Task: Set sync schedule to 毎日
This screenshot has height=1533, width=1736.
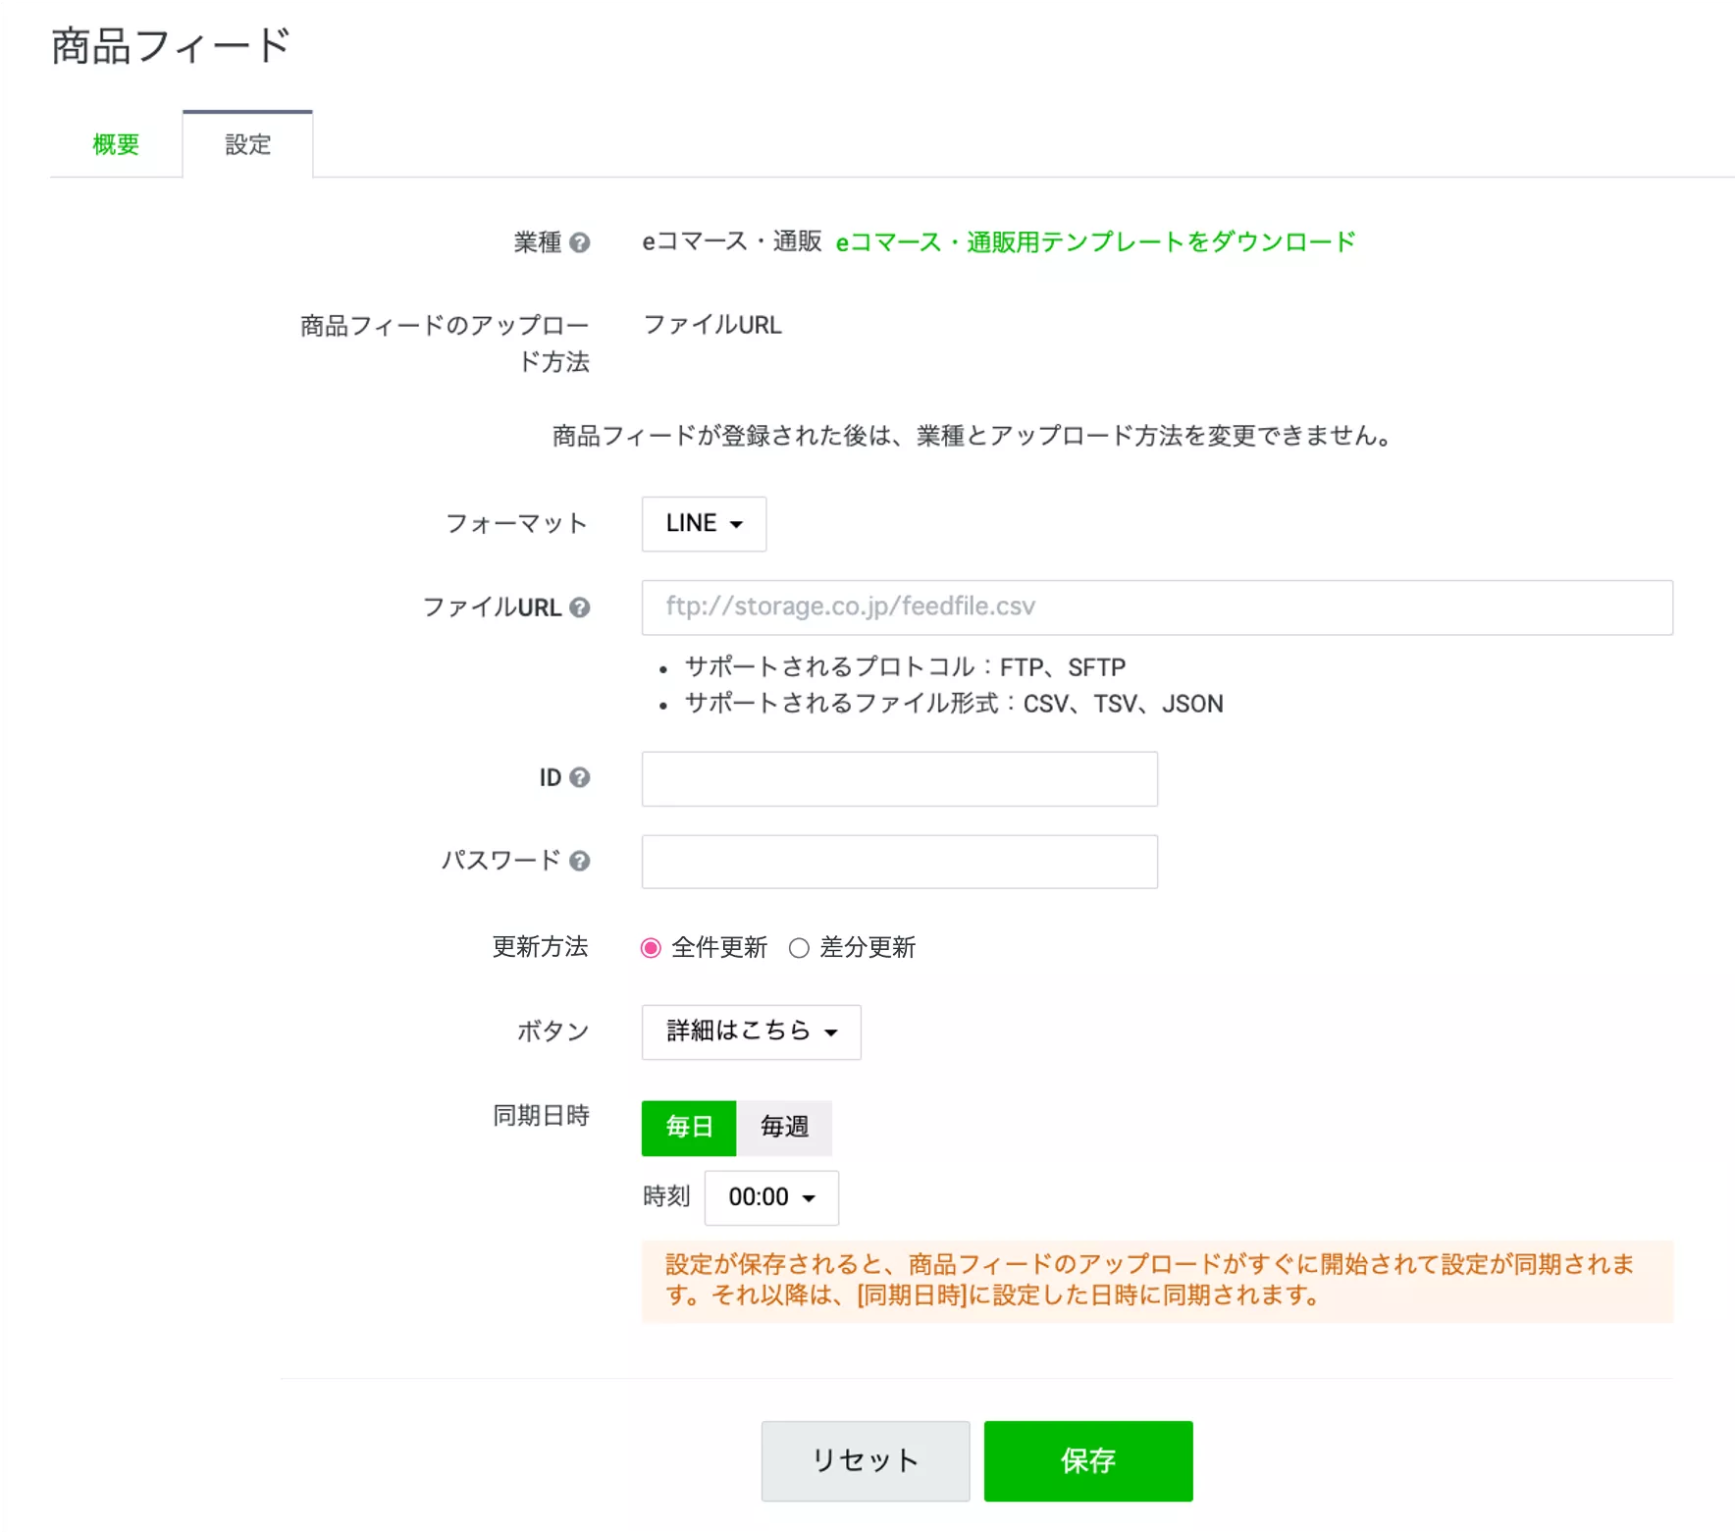Action: pos(689,1128)
